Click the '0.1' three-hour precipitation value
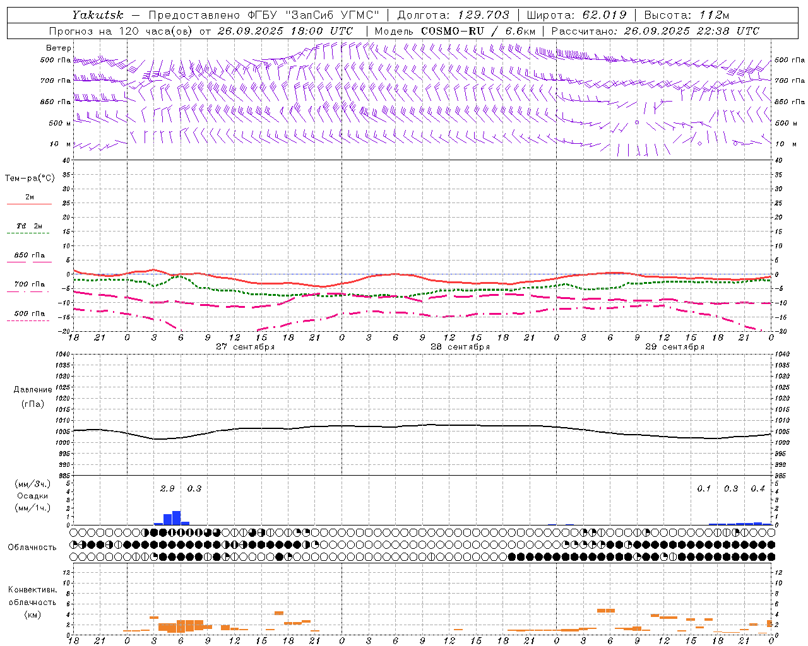Screen dimensions: 808x646 (x=704, y=488)
